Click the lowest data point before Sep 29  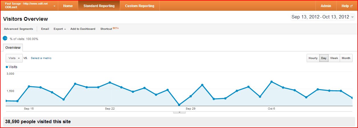(x=179, y=105)
